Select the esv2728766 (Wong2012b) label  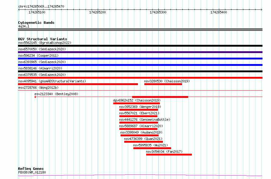click(38, 88)
